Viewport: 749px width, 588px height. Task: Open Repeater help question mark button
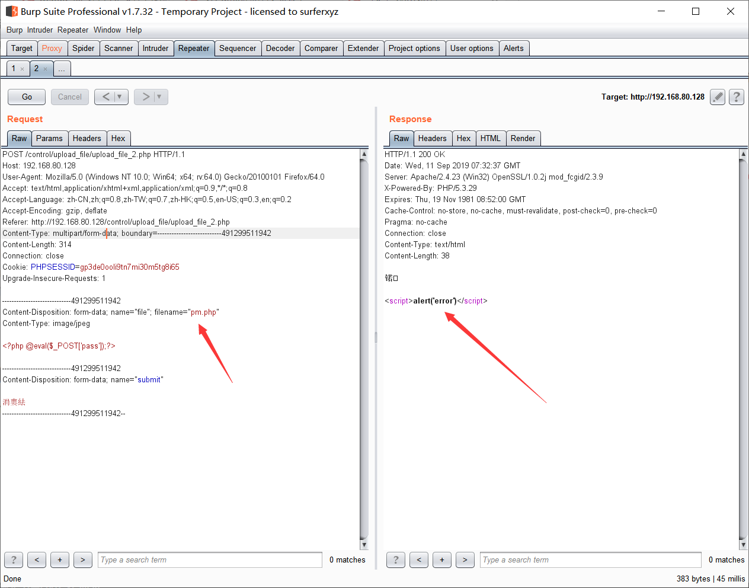(x=737, y=97)
